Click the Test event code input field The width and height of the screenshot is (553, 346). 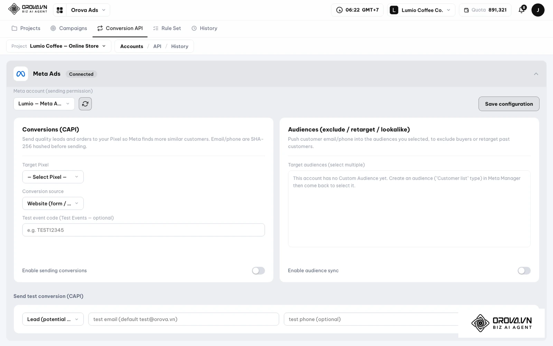(143, 230)
